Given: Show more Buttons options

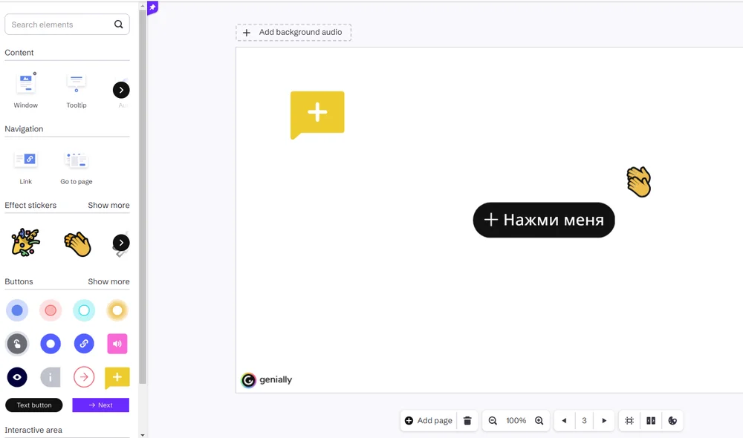Looking at the screenshot, I should pos(108,281).
